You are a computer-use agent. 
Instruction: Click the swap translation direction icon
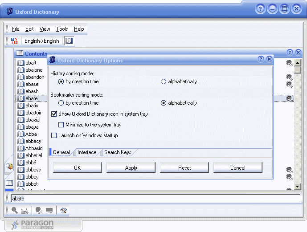(x=15, y=41)
